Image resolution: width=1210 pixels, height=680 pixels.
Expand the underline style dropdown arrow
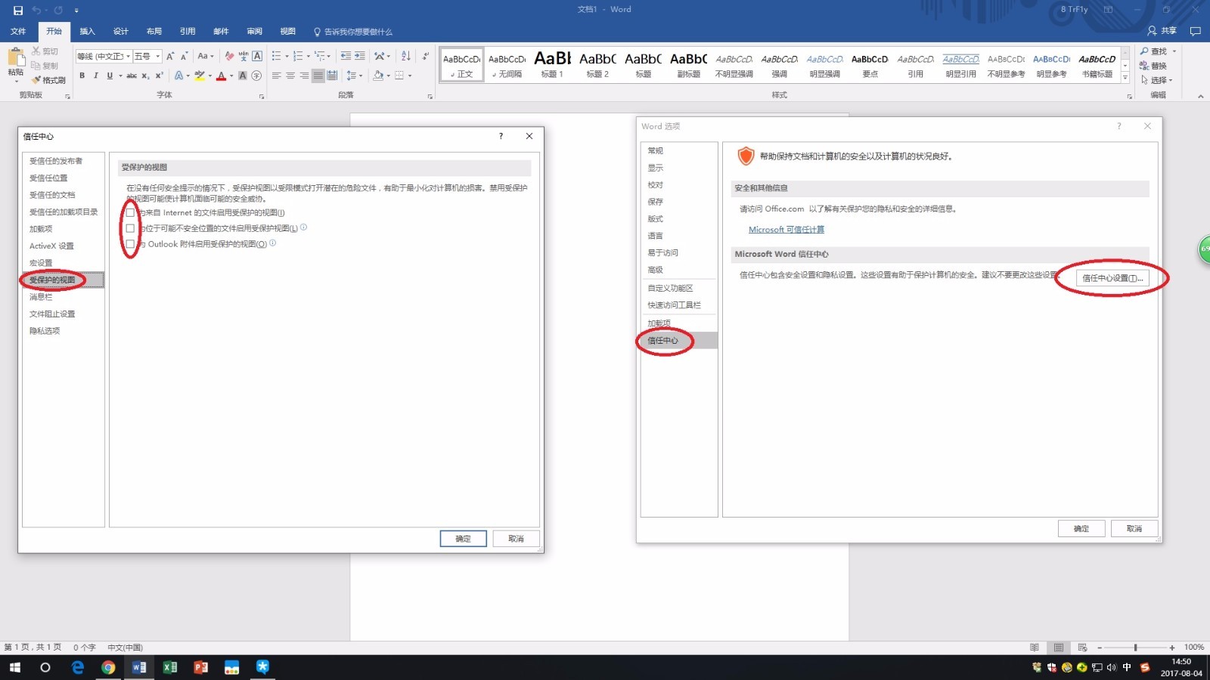click(x=120, y=76)
